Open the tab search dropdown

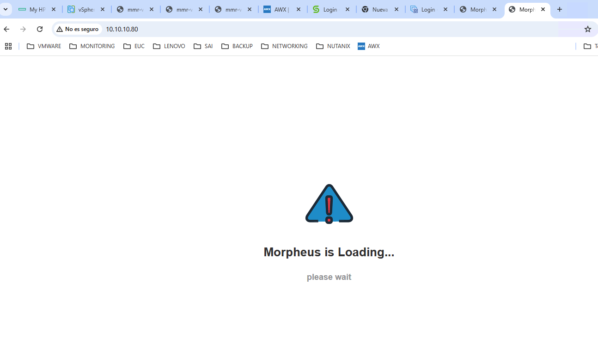(5, 9)
